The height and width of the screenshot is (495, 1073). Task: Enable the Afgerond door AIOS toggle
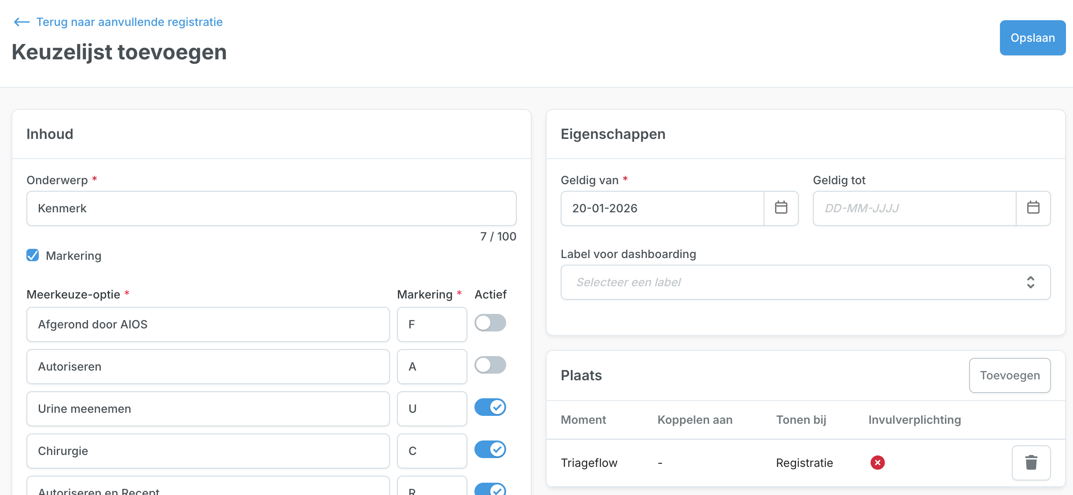click(490, 323)
